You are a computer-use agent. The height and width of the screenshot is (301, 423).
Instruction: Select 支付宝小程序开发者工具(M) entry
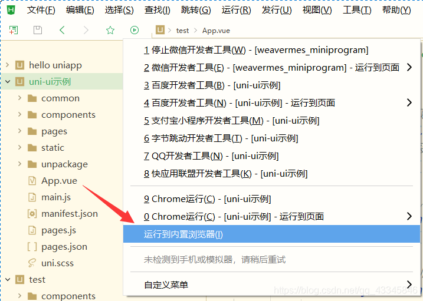coord(271,121)
